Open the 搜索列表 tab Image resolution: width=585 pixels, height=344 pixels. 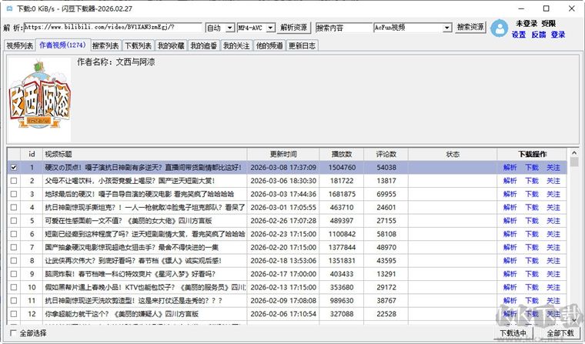point(105,45)
